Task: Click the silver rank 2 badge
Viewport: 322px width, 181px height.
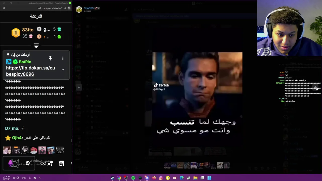Action: (39, 29)
